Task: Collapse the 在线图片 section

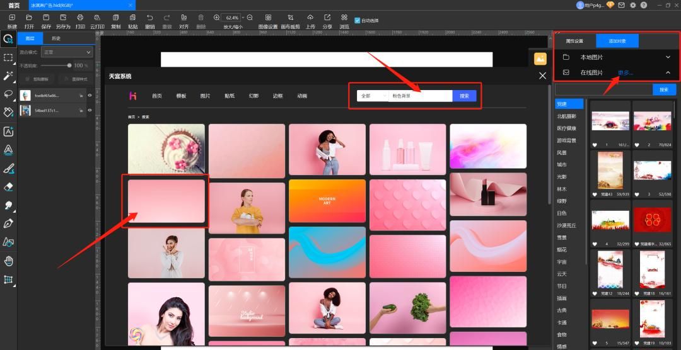Action: point(668,72)
